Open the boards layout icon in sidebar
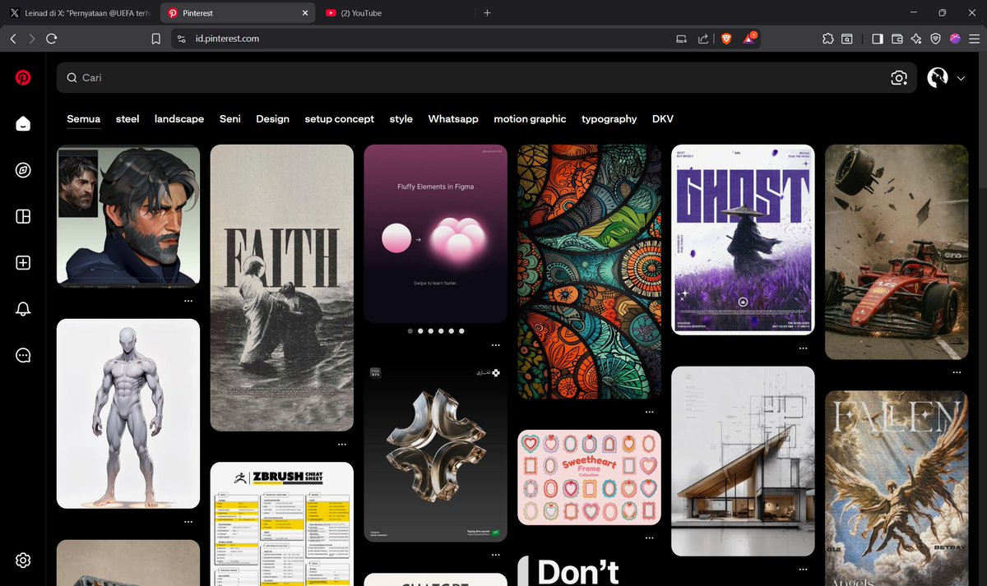Viewport: 987px width, 586px height. [x=23, y=216]
